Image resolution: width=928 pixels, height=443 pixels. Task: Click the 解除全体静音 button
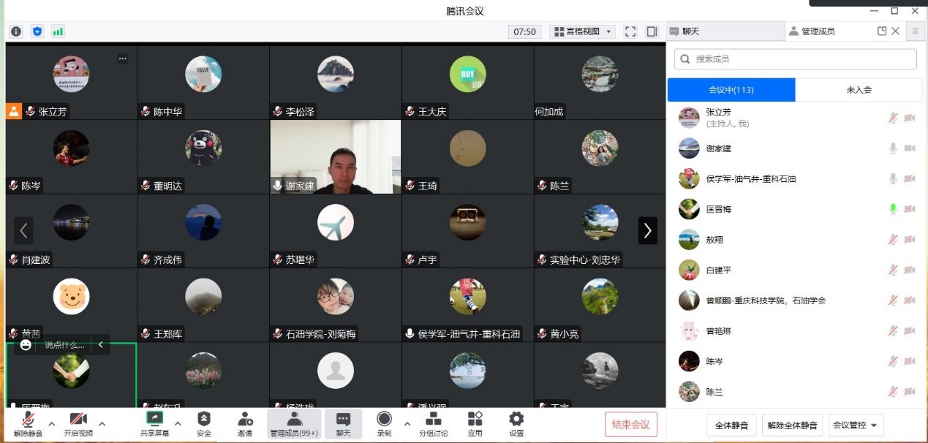[793, 425]
